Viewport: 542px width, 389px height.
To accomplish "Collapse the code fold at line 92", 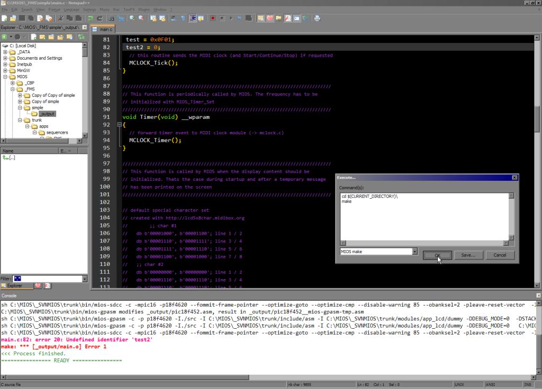I will tap(119, 125).
